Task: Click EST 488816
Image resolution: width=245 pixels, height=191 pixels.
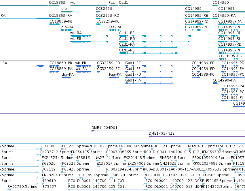Action: [77, 161]
